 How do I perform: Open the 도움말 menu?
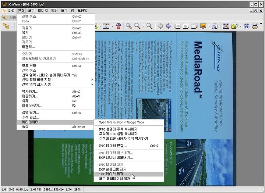[82, 11]
